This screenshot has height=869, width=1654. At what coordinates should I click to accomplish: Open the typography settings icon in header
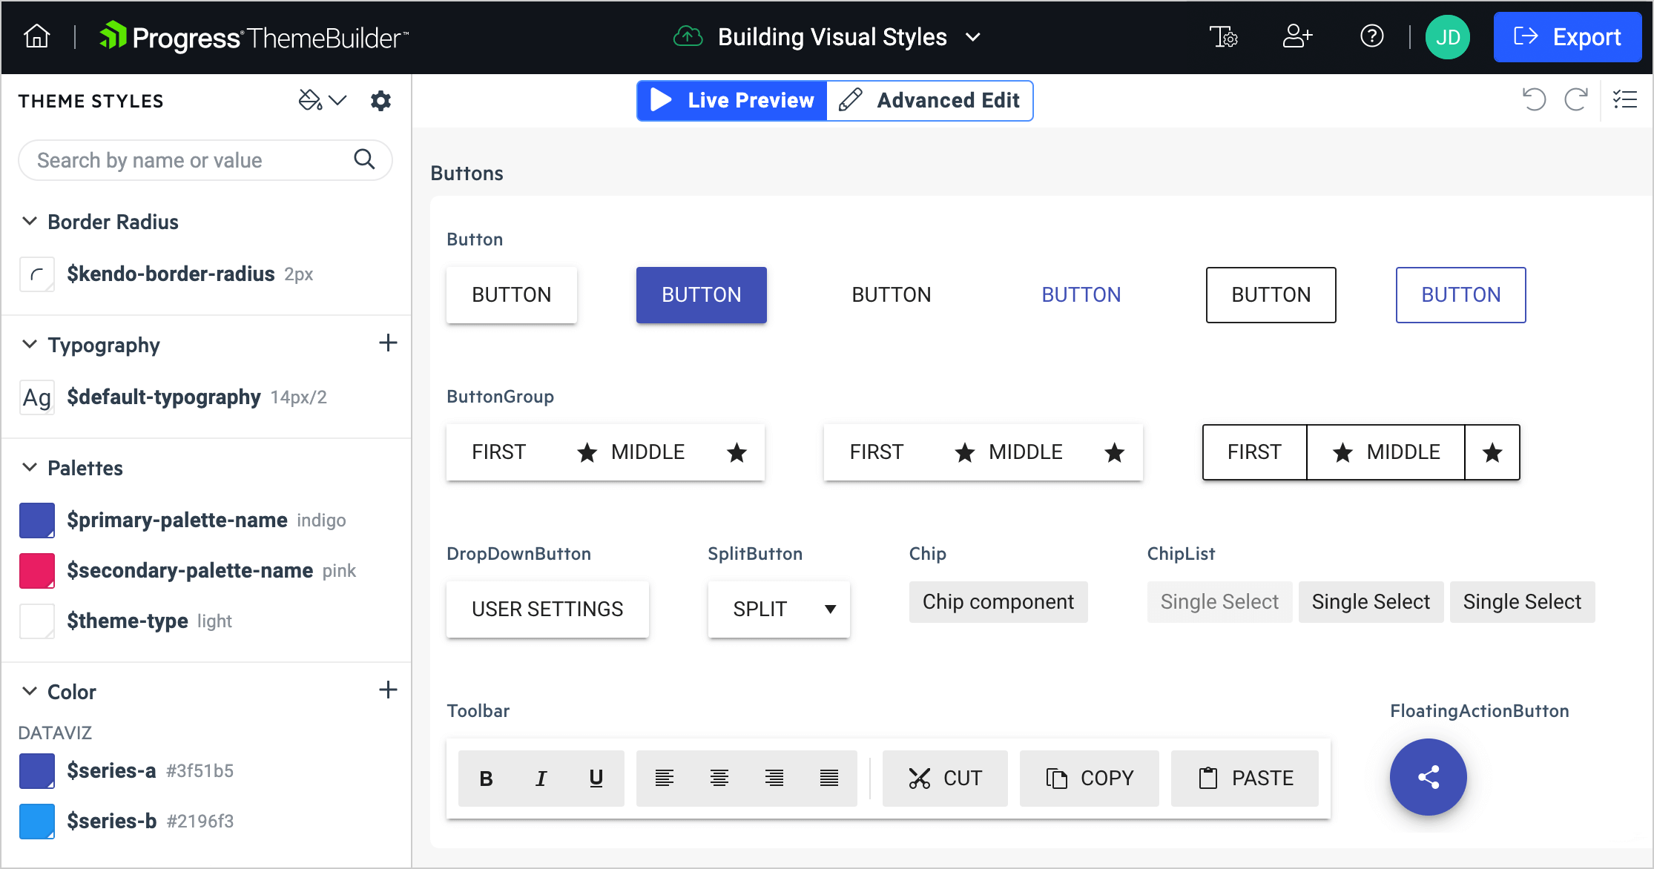point(1223,36)
